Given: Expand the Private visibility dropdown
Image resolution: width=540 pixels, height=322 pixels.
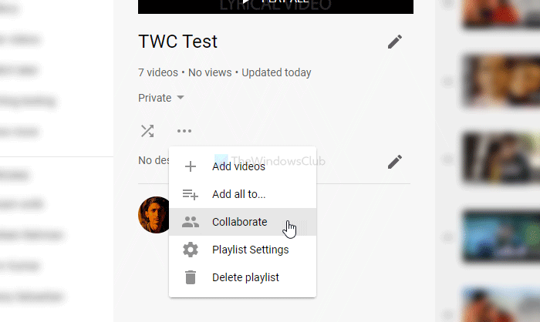Looking at the screenshot, I should 161,98.
